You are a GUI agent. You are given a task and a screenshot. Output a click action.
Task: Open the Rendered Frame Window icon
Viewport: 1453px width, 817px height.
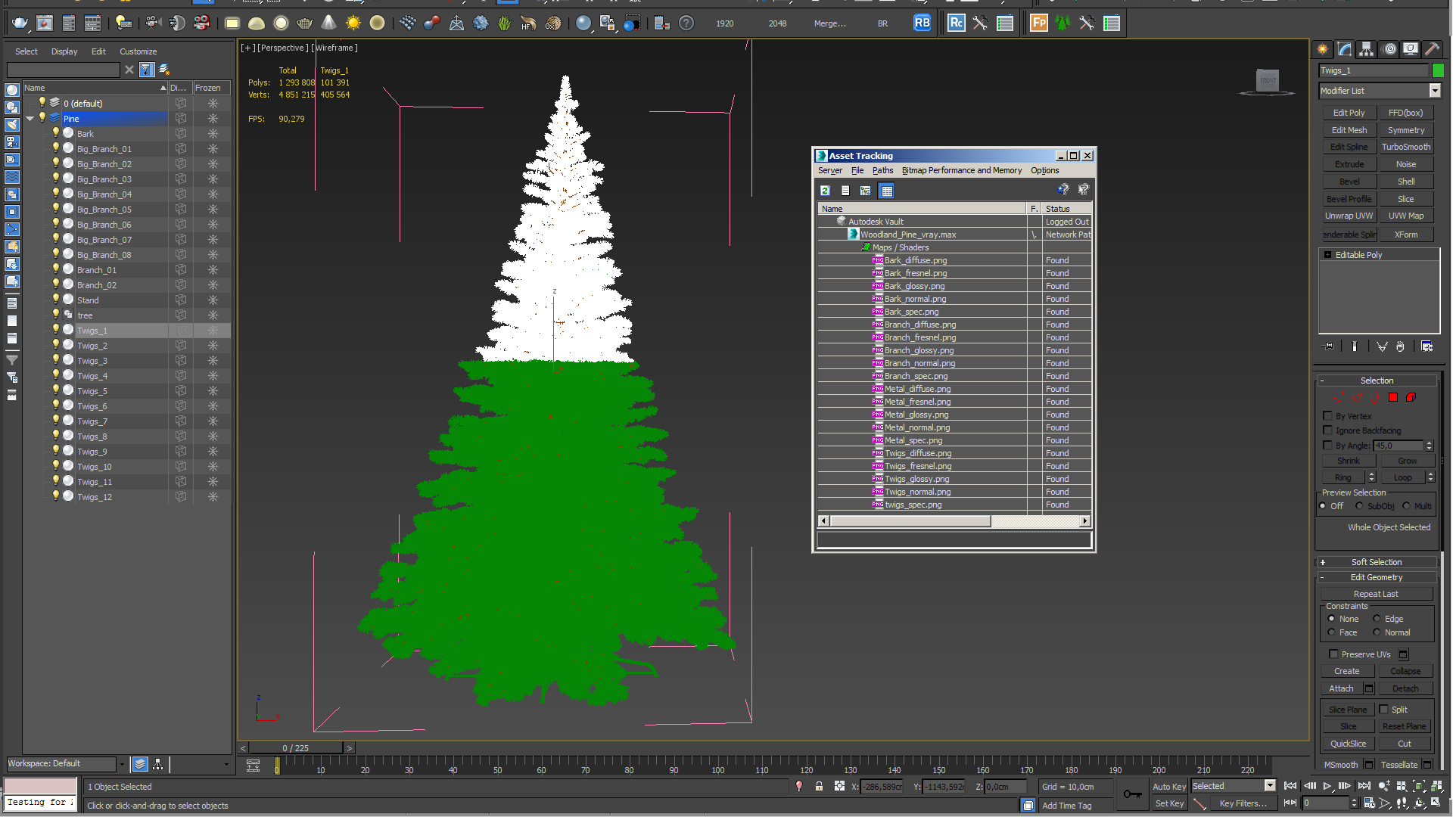coord(45,23)
